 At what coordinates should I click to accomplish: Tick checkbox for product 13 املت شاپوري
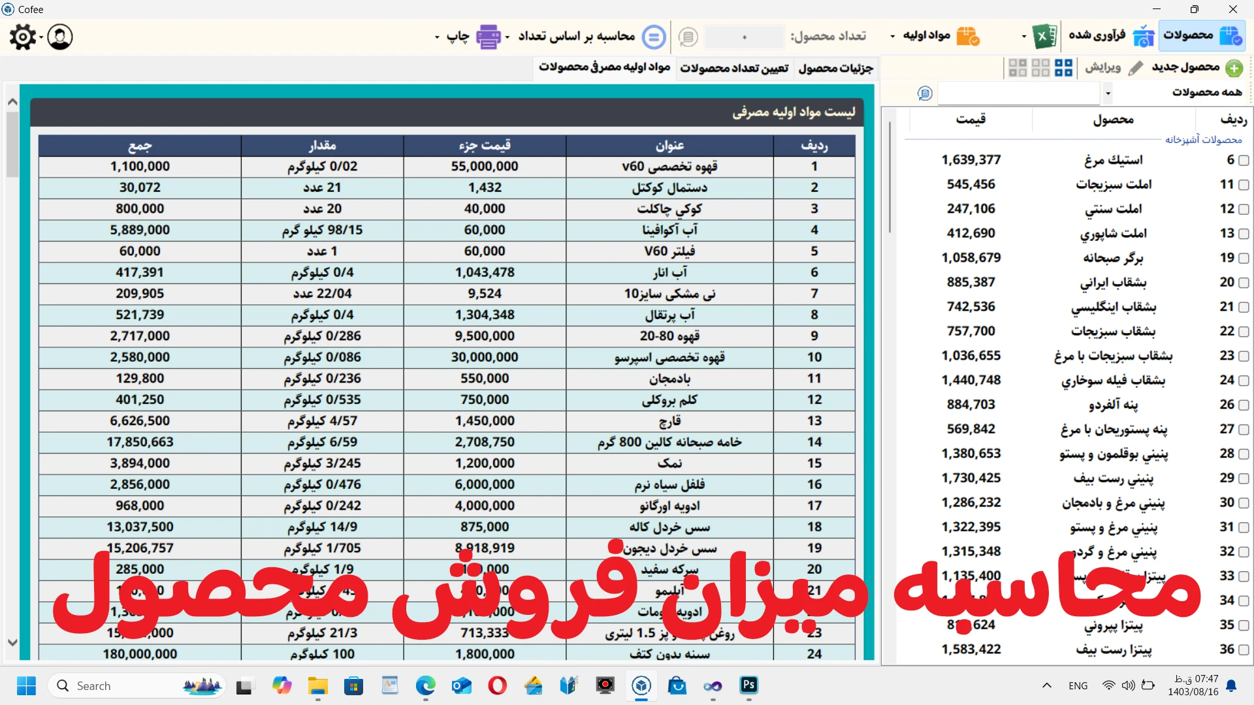pos(1244,234)
